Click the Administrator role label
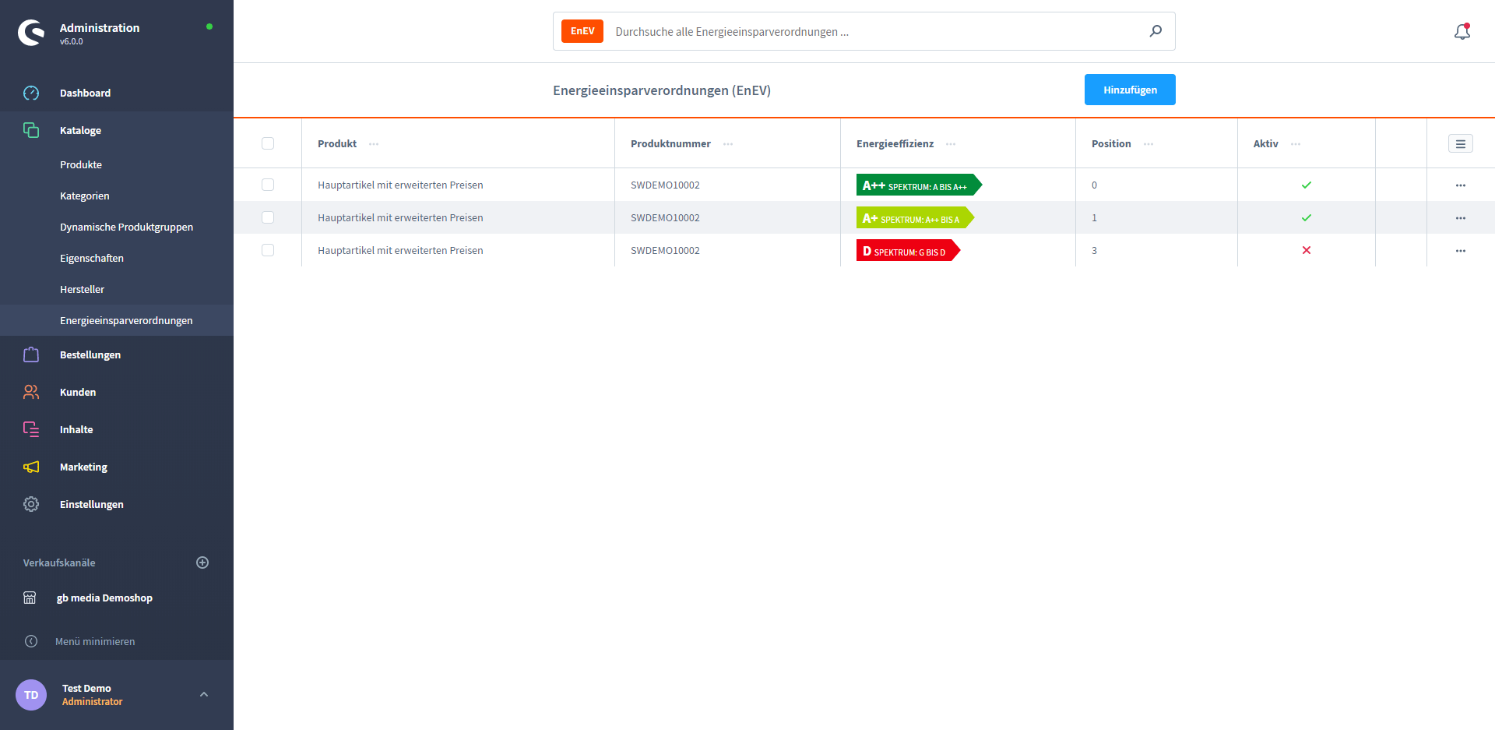Viewport: 1495px width, 730px height. click(92, 701)
